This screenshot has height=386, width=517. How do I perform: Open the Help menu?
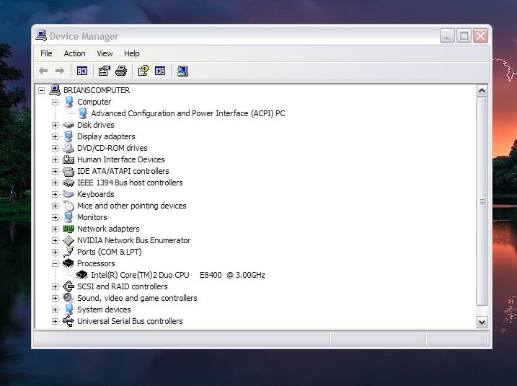point(131,53)
